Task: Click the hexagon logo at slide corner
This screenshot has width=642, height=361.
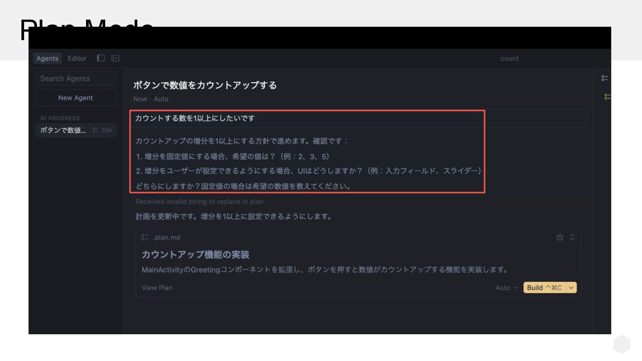Action: (622, 345)
